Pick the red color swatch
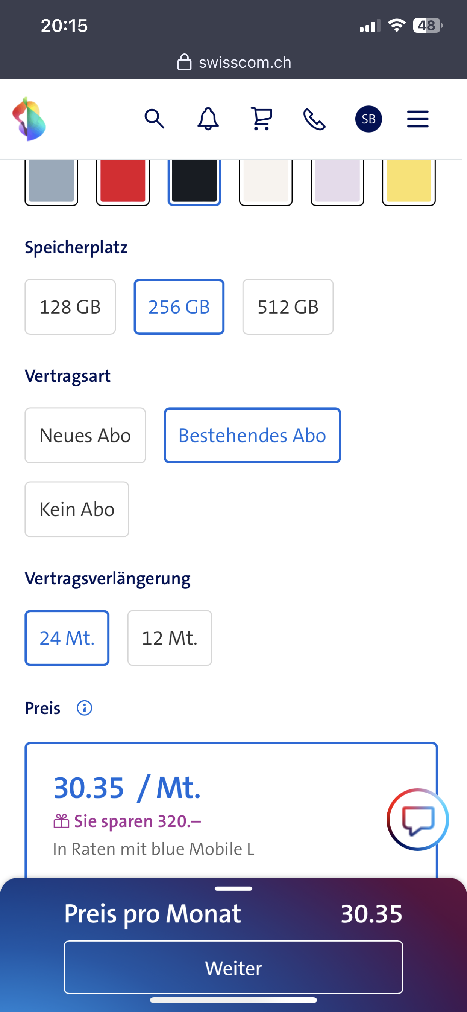The height and width of the screenshot is (1012, 467). coord(123,181)
